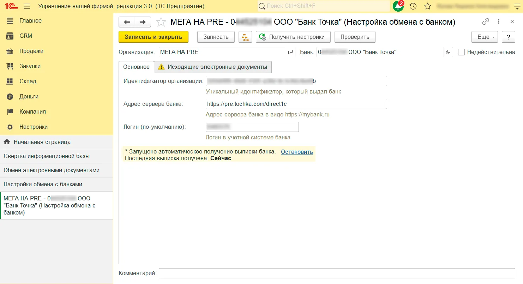Open the Организация field selection button

(x=290, y=52)
